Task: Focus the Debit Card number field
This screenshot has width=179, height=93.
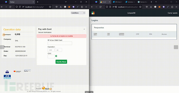Action: pos(60,43)
